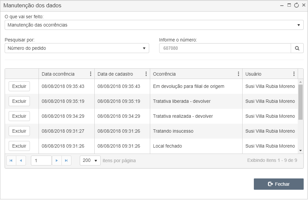Viewport: 308px width, 200px height.
Task: Click the refresh icon in title bar
Action: point(296,5)
